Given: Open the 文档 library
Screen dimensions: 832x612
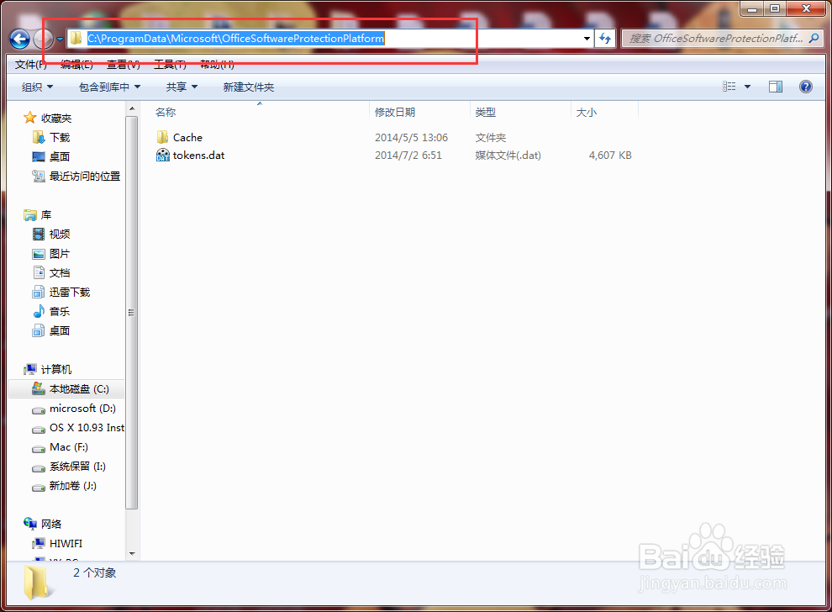Looking at the screenshot, I should tap(60, 273).
